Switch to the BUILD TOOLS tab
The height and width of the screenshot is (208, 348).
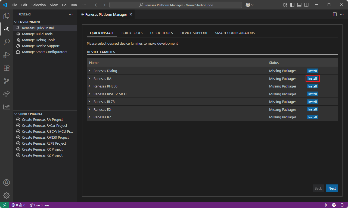click(132, 33)
